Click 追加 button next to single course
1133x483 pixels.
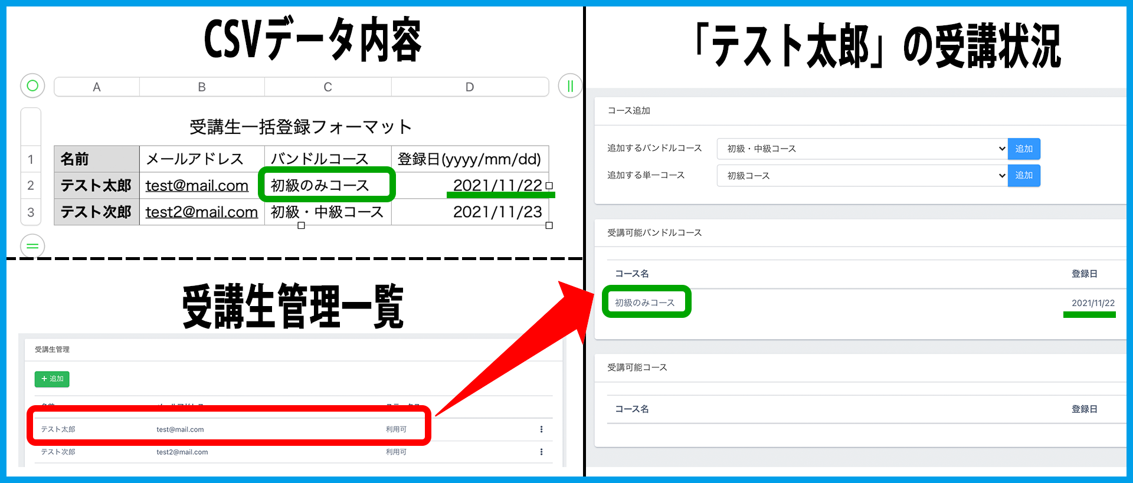tap(1024, 176)
